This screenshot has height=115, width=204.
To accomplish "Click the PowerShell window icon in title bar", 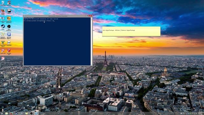I will click(25, 16).
